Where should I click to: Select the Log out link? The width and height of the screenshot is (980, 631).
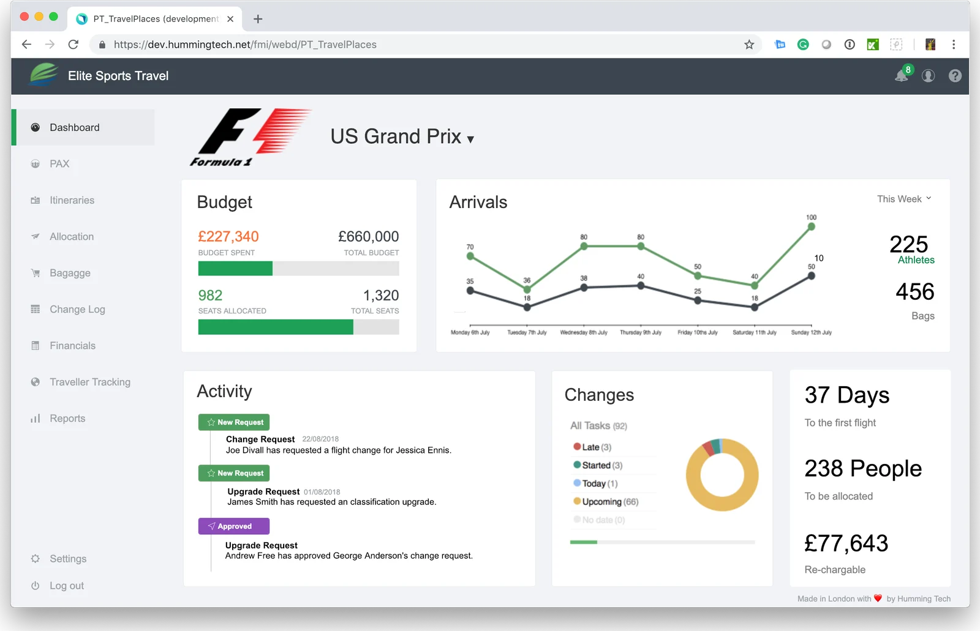[x=67, y=586]
